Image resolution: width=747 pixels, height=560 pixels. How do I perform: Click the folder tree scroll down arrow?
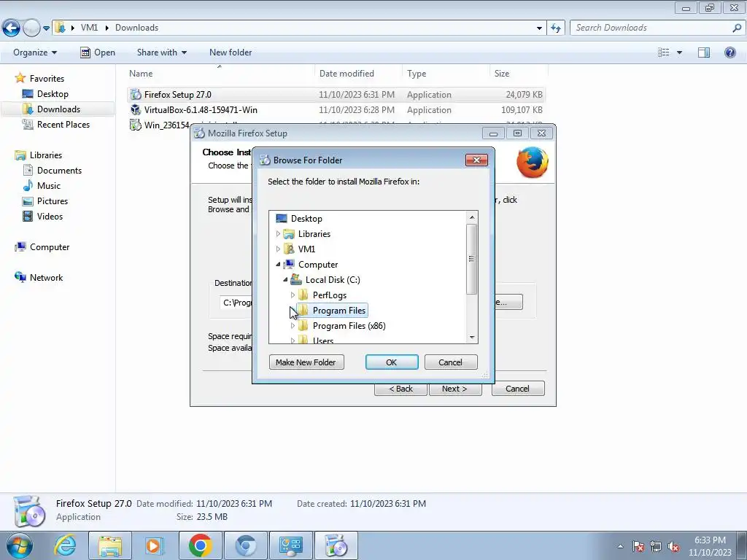(x=472, y=337)
